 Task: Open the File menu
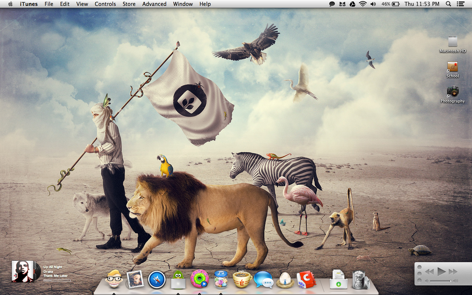(x=49, y=4)
